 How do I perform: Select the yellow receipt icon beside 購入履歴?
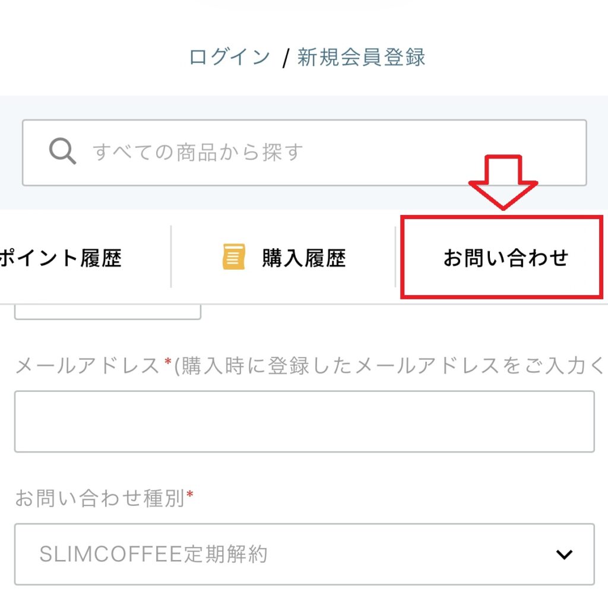point(232,257)
